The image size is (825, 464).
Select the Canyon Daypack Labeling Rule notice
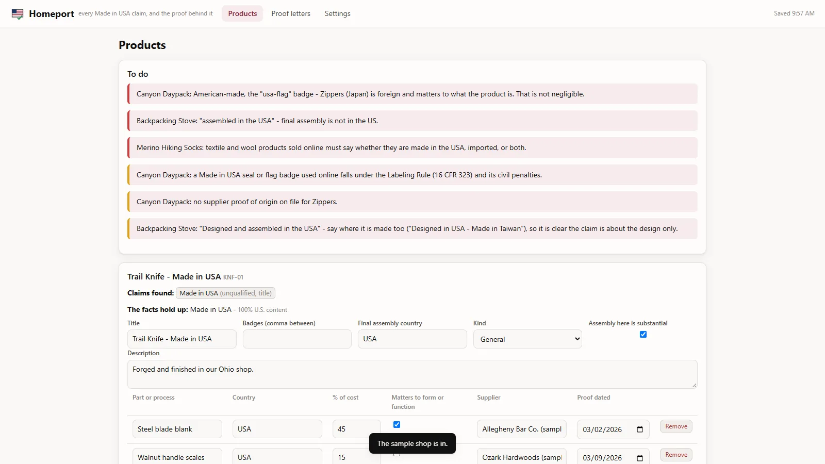412,175
